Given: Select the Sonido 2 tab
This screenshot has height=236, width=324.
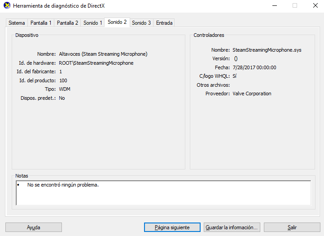Looking at the screenshot, I should coord(117,22).
